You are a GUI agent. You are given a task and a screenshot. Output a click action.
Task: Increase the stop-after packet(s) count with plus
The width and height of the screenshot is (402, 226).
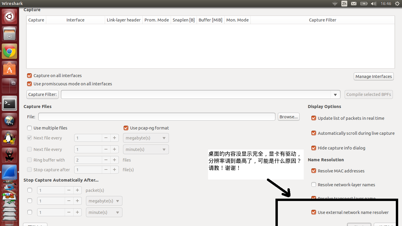(x=77, y=190)
